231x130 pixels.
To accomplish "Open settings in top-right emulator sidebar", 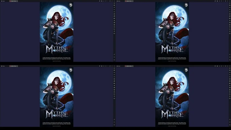I will pos(230,3).
